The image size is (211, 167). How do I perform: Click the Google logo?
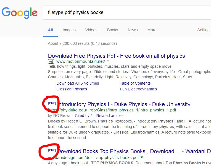click(20, 13)
